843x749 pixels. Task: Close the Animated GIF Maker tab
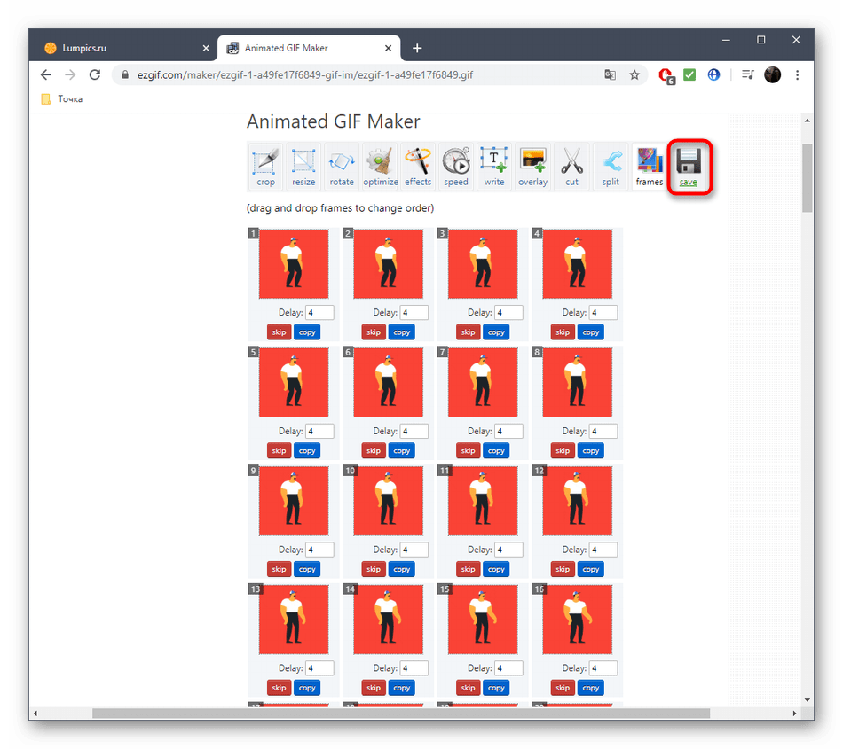click(x=388, y=49)
